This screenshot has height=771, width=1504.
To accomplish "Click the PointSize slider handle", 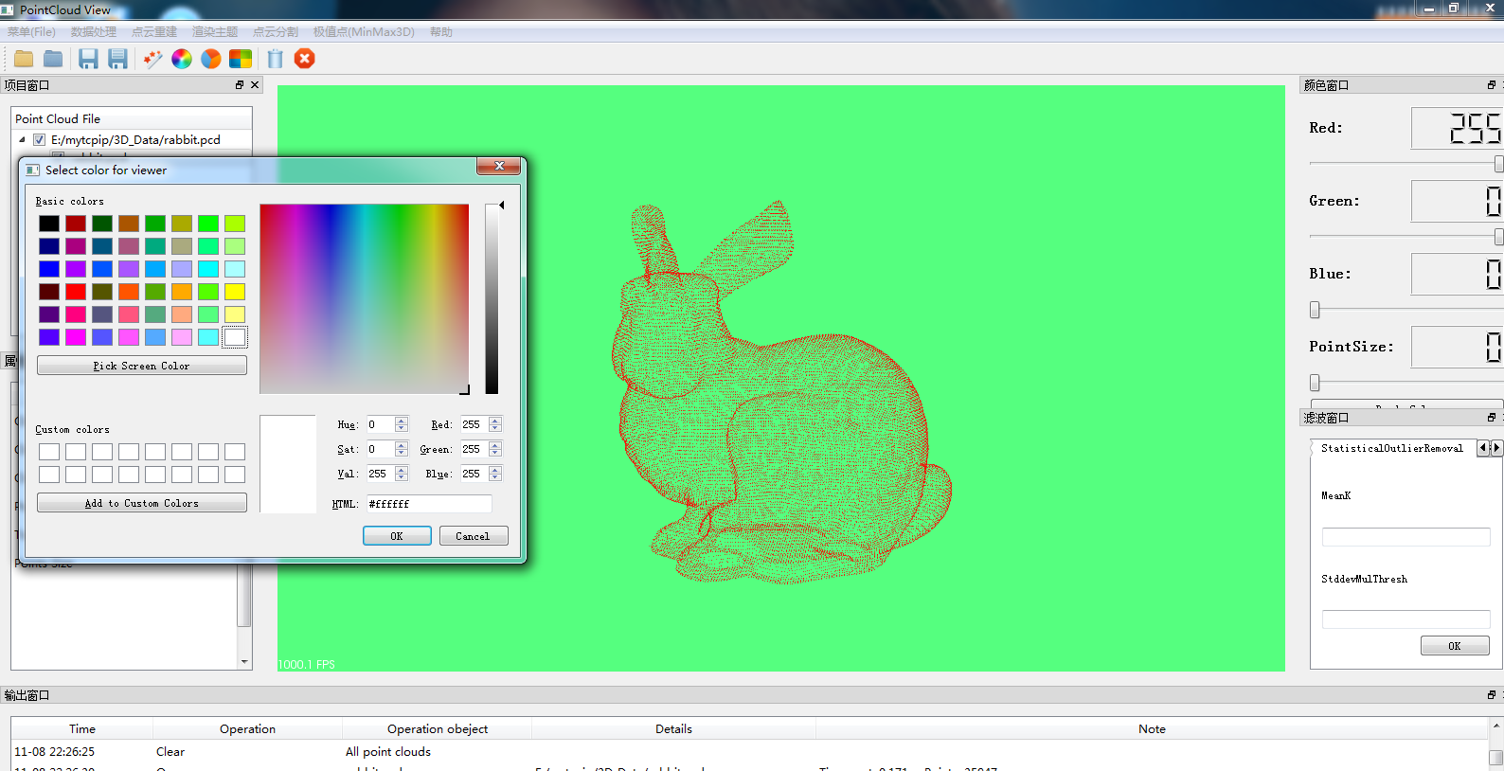I will click(x=1315, y=383).
